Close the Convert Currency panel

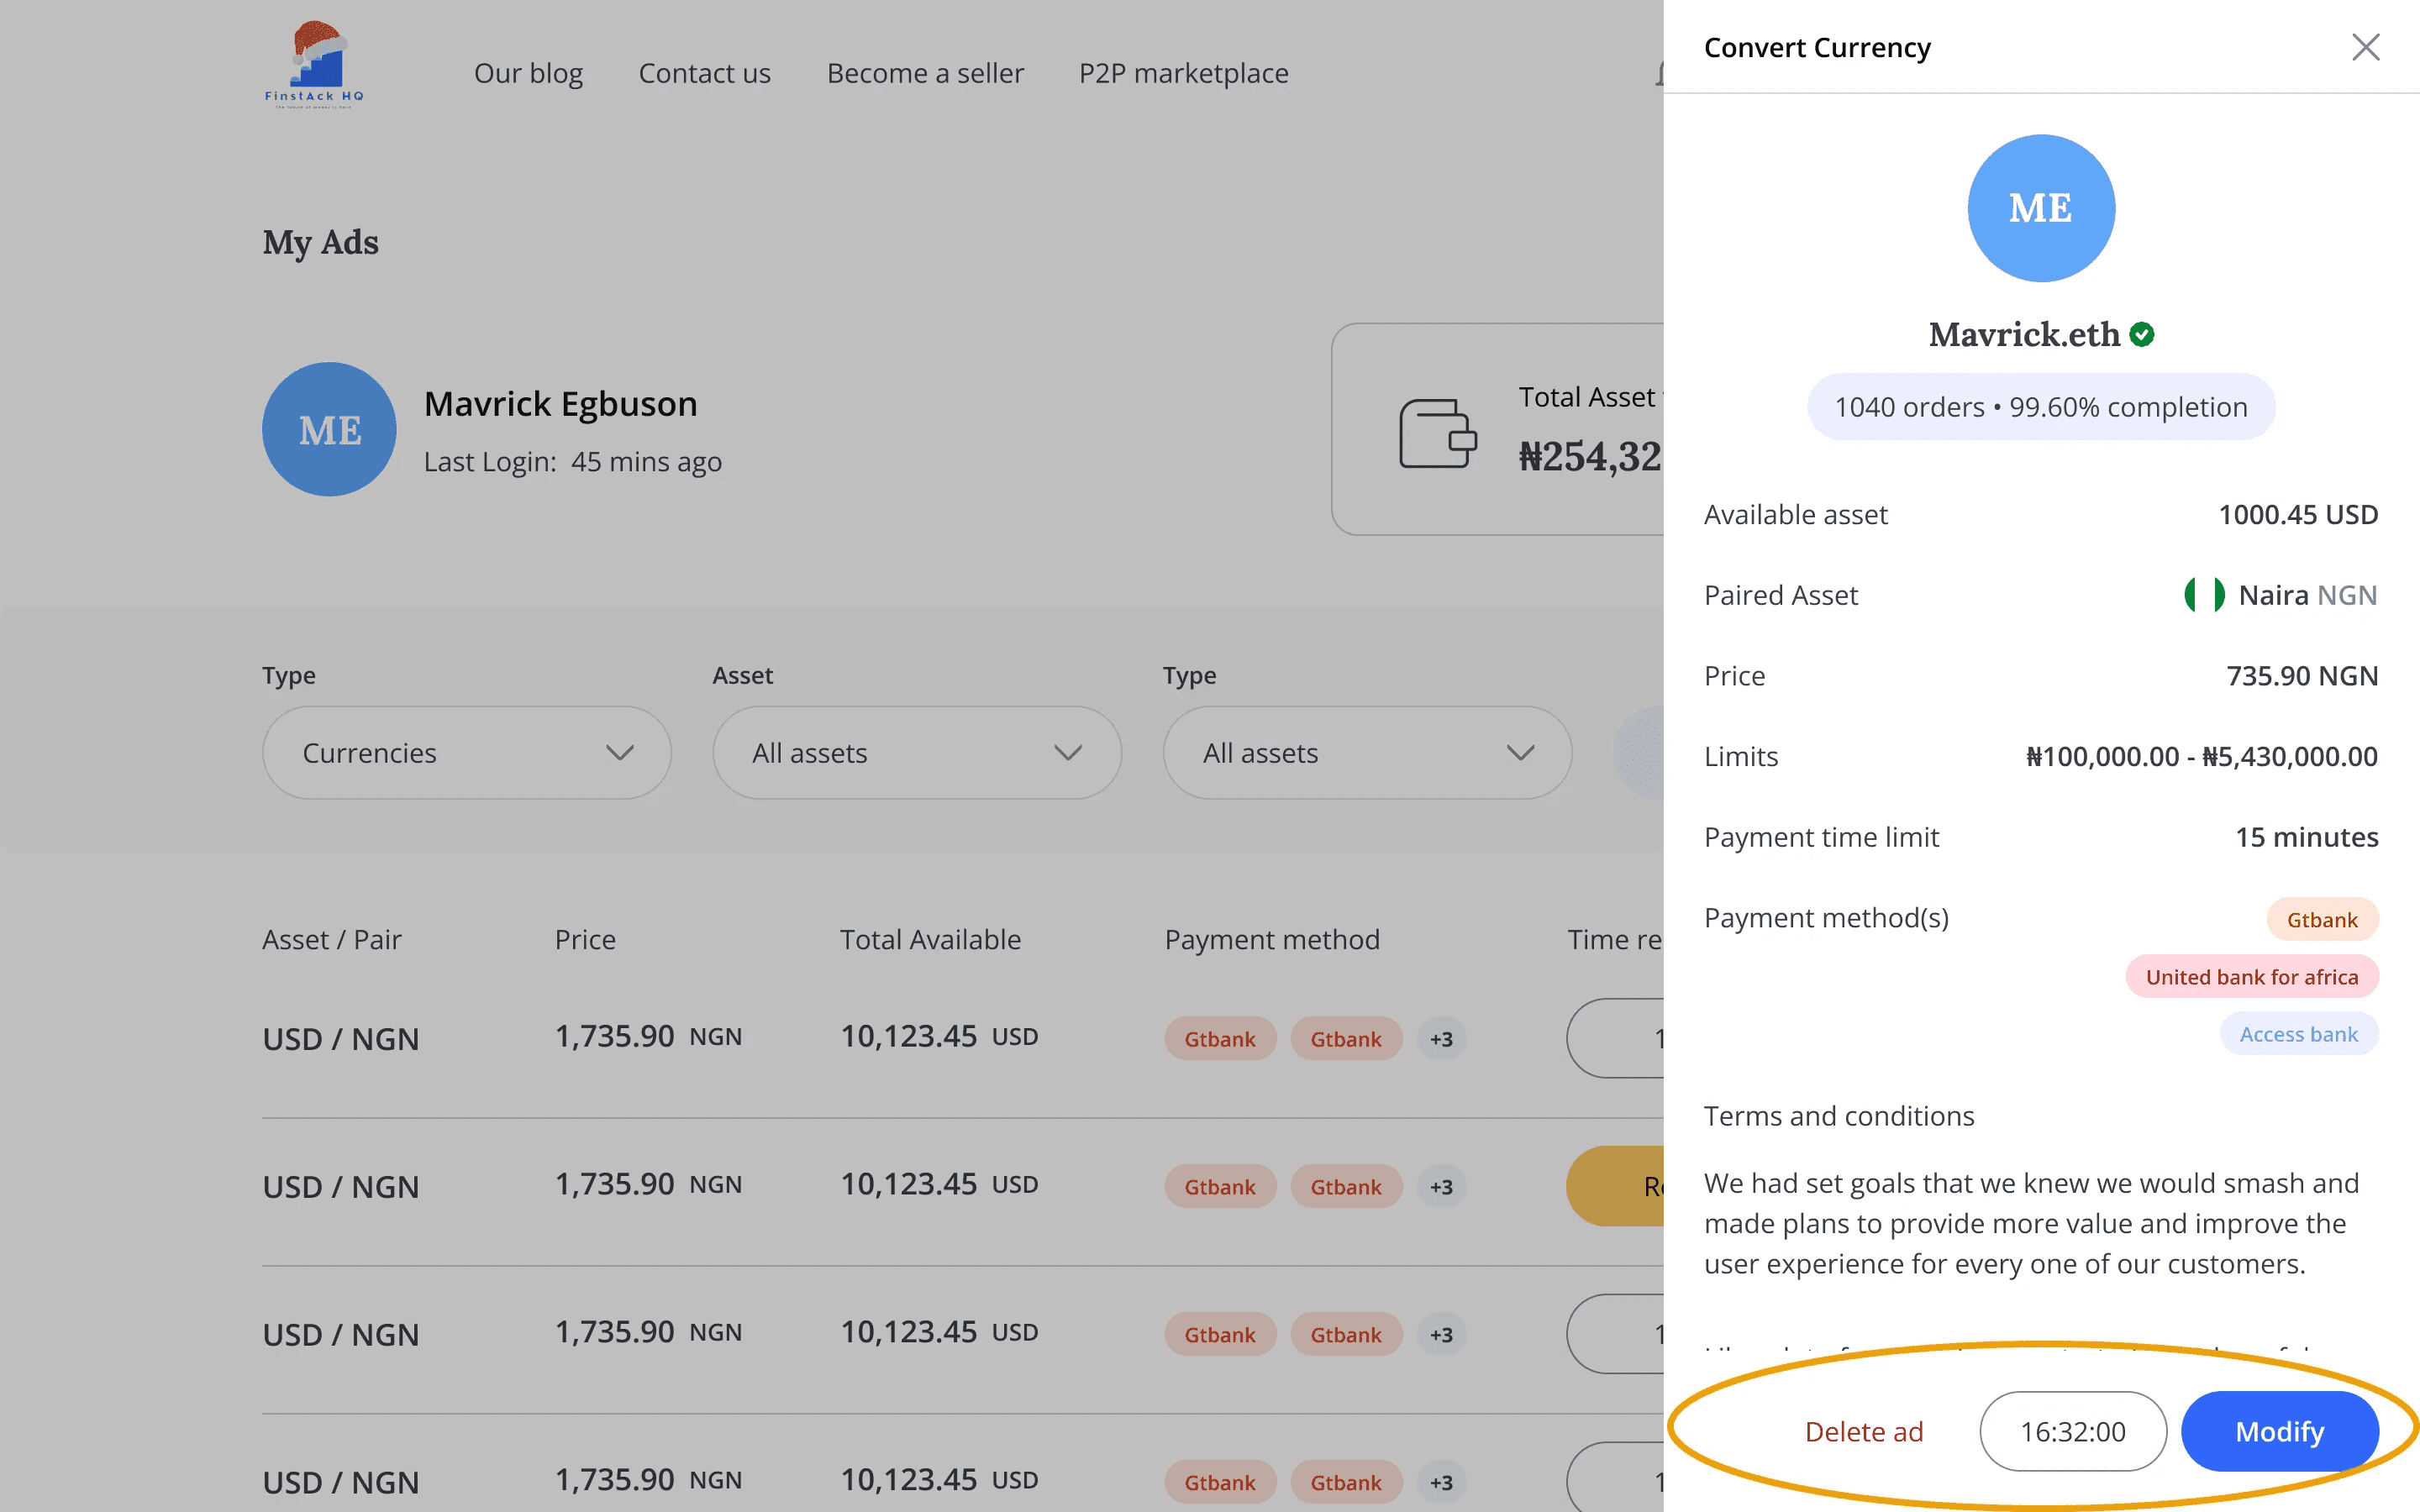[2365, 47]
